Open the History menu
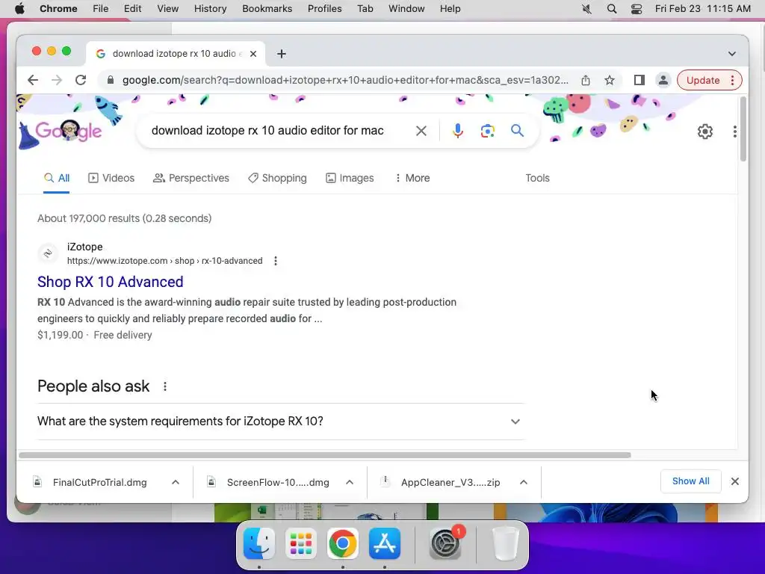This screenshot has width=765, height=574. [x=210, y=9]
